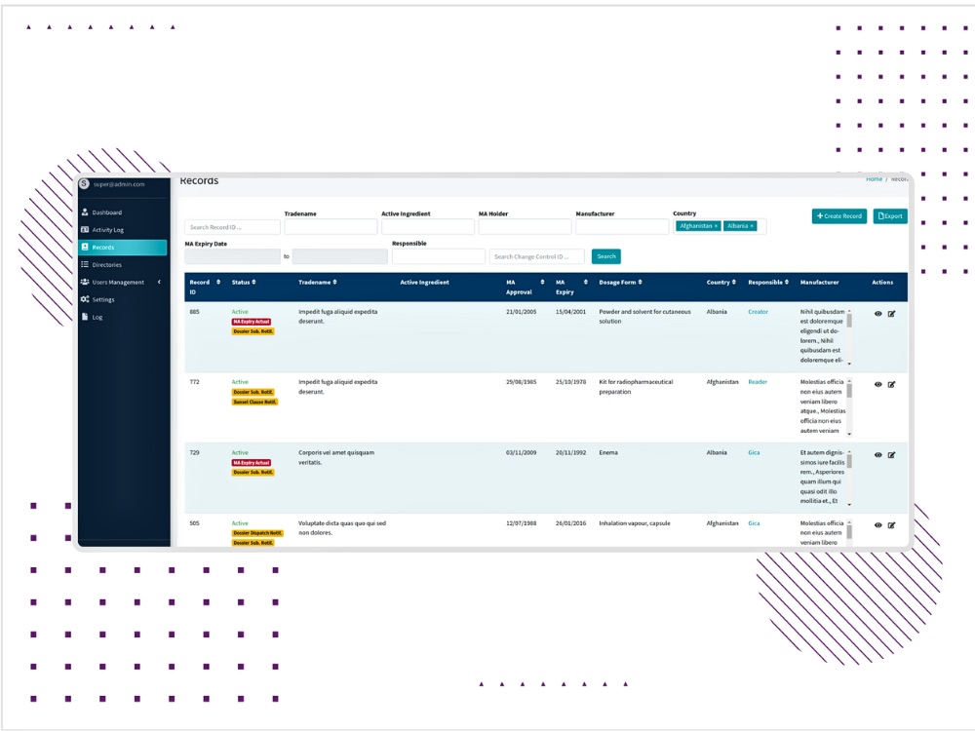Edit record 505 with pencil icon
This screenshot has width=975, height=731.
pos(892,524)
